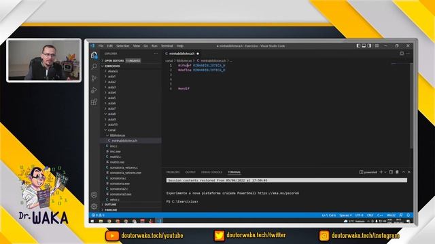Open the Terminal menu
Image resolution: width=435 pixels, height=244 pixels.
(x=167, y=46)
